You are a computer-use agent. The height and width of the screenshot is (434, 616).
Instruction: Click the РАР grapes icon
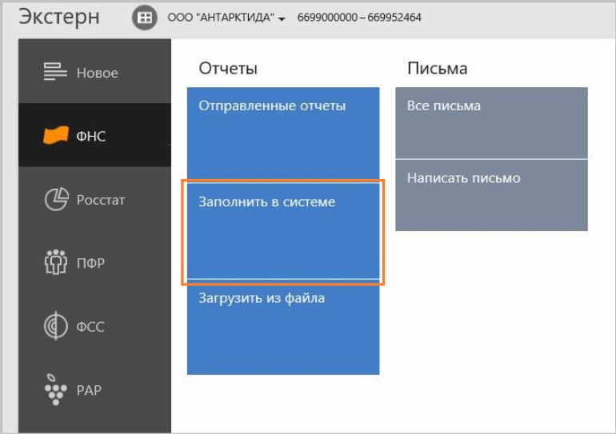tap(54, 390)
